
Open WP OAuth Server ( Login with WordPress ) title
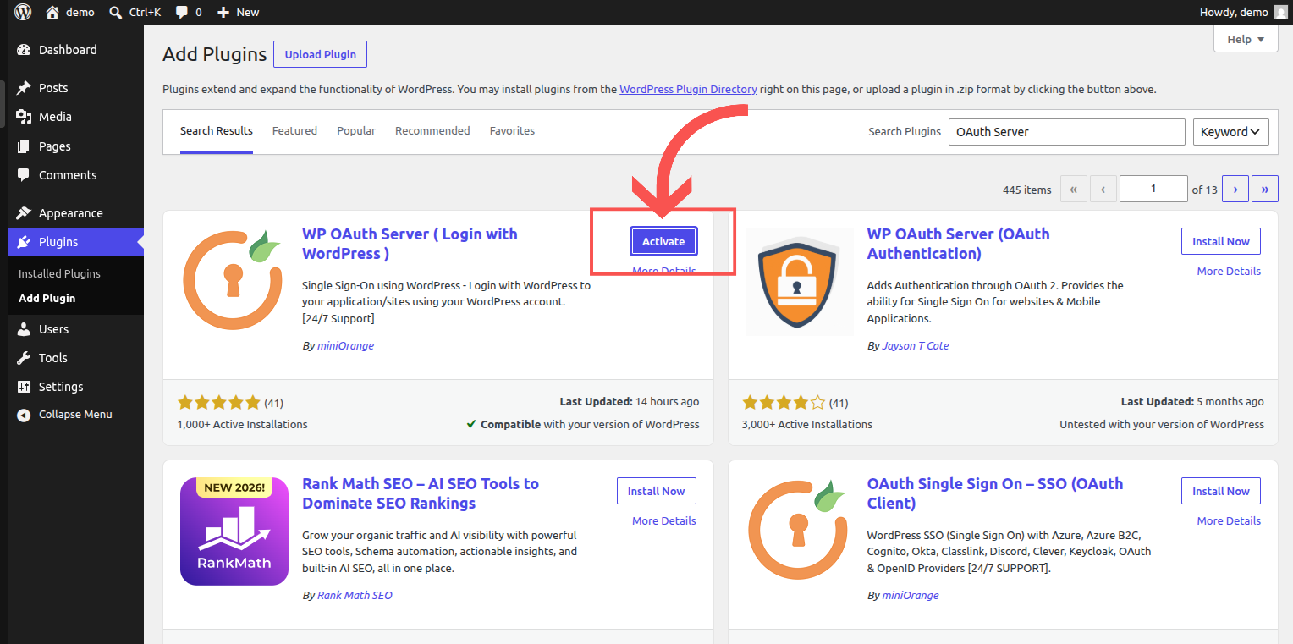pos(410,244)
